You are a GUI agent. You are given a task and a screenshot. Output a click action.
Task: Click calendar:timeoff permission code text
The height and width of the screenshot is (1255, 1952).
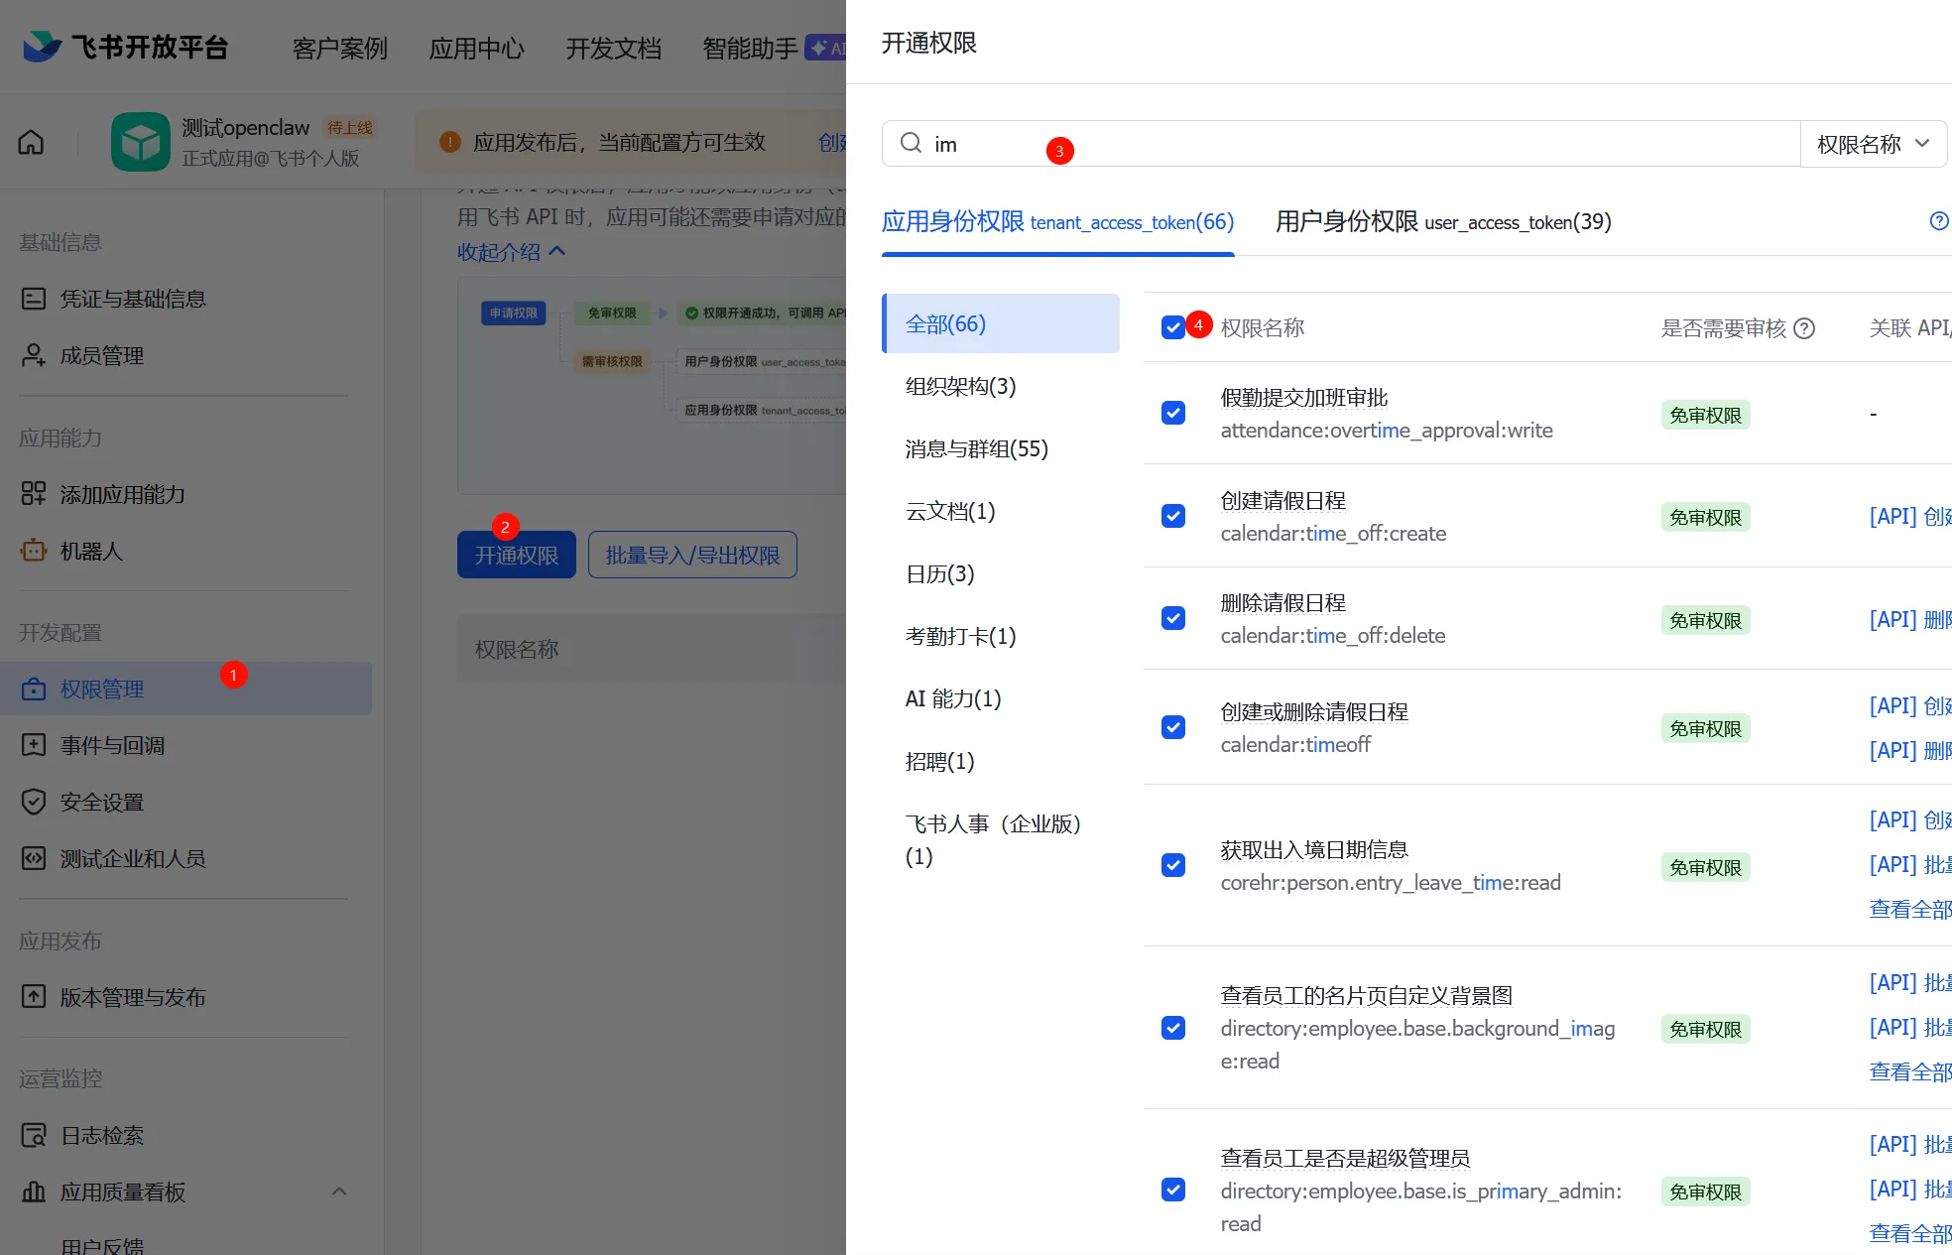click(x=1295, y=744)
